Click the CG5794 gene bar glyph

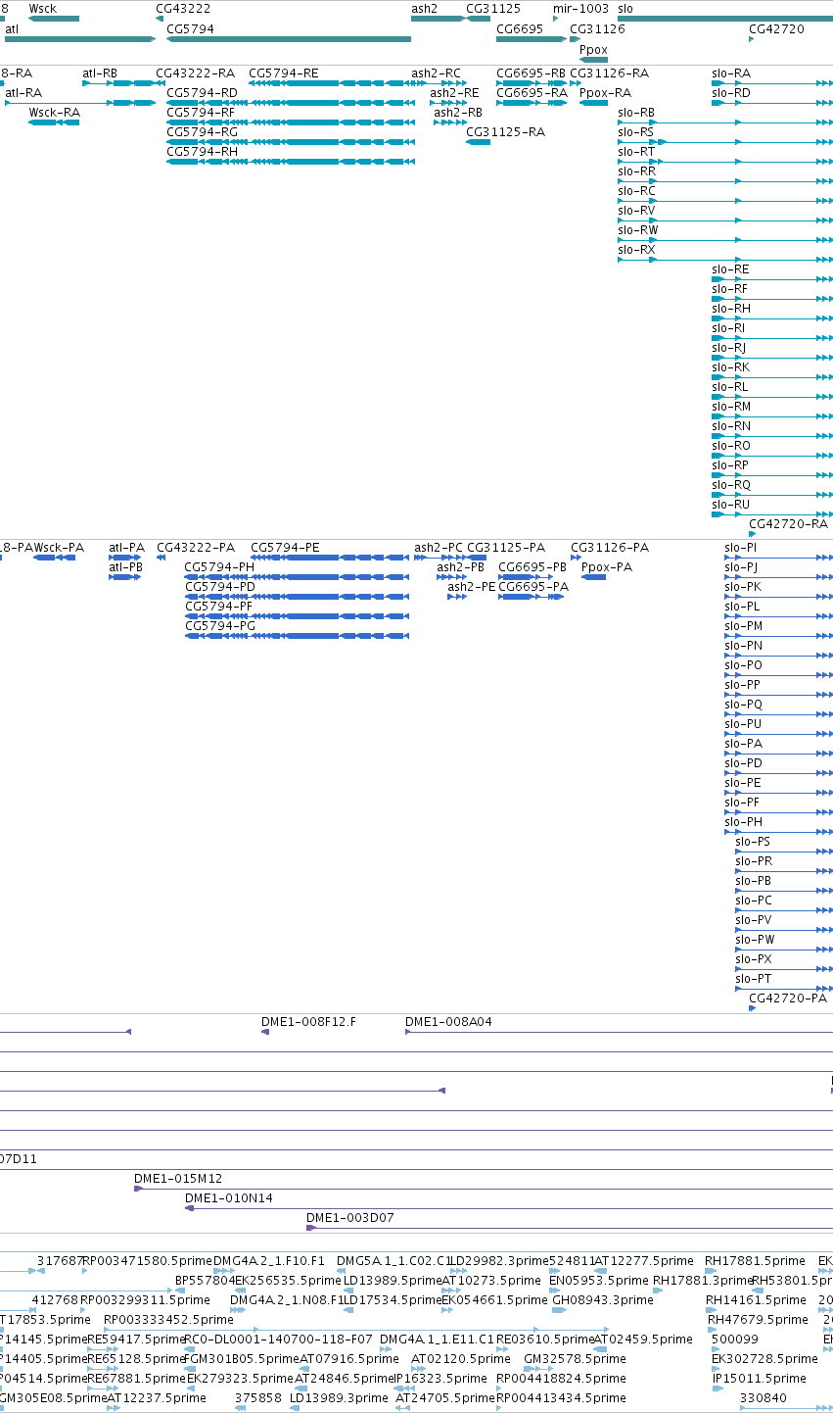(x=289, y=39)
